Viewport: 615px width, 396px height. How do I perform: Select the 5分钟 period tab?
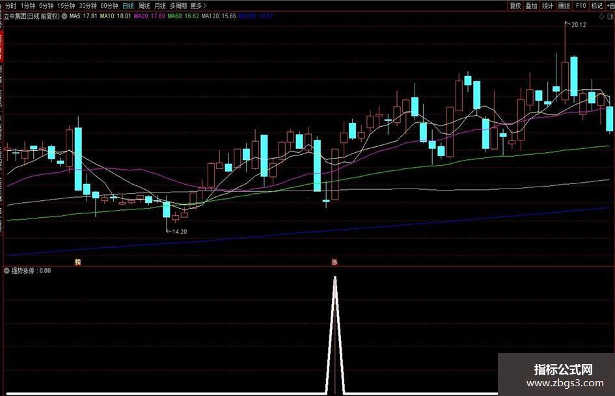click(x=46, y=6)
